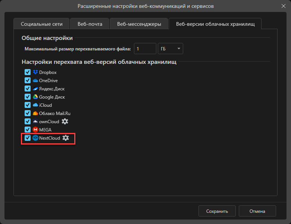
Task: Open NextCloud settings gear icon
Action: pyautogui.click(x=66, y=138)
